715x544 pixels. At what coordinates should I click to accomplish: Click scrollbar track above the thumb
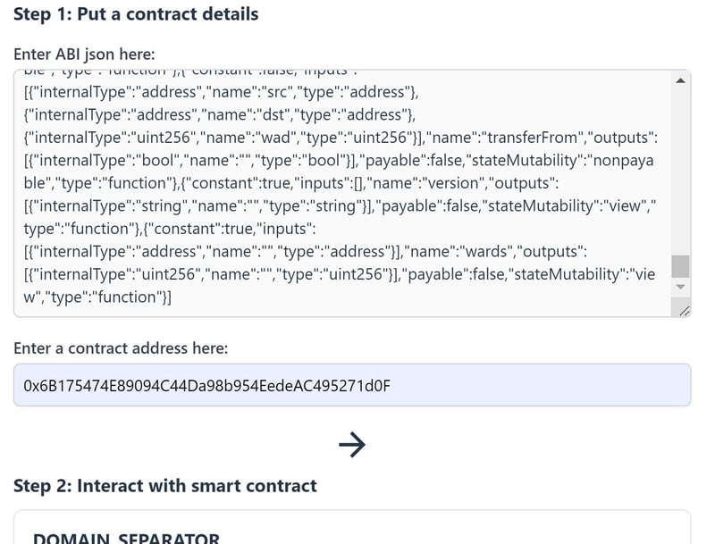[x=680, y=170]
